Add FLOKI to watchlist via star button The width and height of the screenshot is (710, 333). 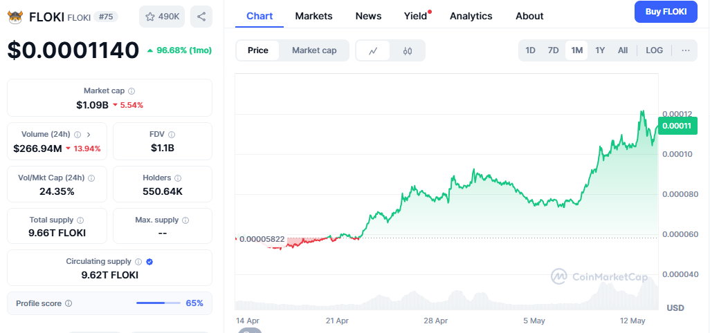click(162, 17)
